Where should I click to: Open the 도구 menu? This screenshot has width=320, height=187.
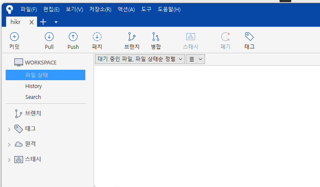(x=146, y=10)
